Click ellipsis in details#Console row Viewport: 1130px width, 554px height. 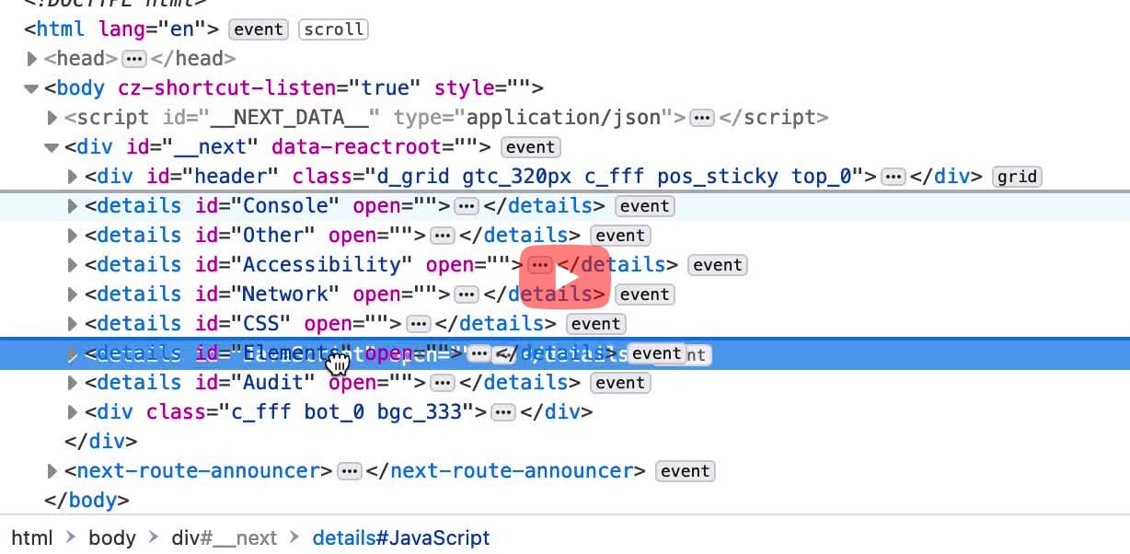[x=467, y=206]
